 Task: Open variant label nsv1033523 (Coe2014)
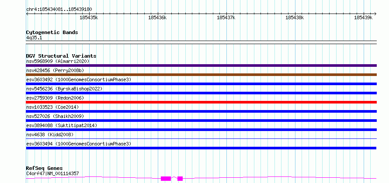[52, 107]
